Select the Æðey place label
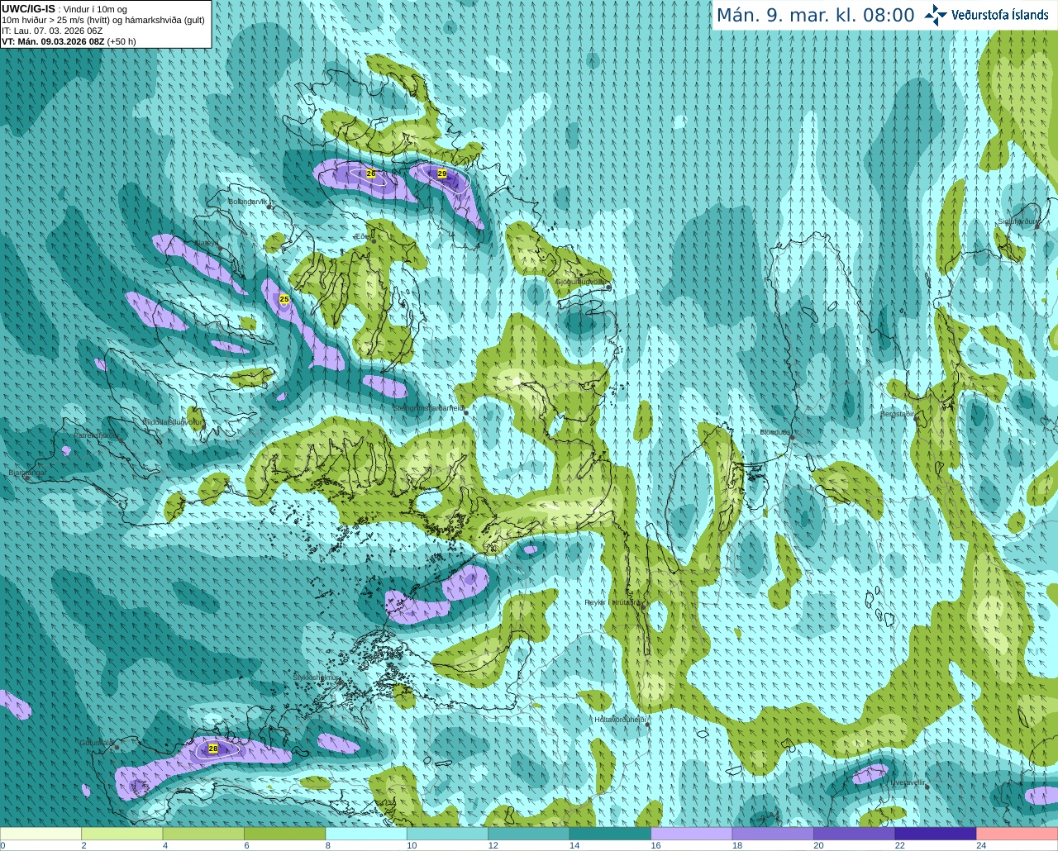 (362, 236)
